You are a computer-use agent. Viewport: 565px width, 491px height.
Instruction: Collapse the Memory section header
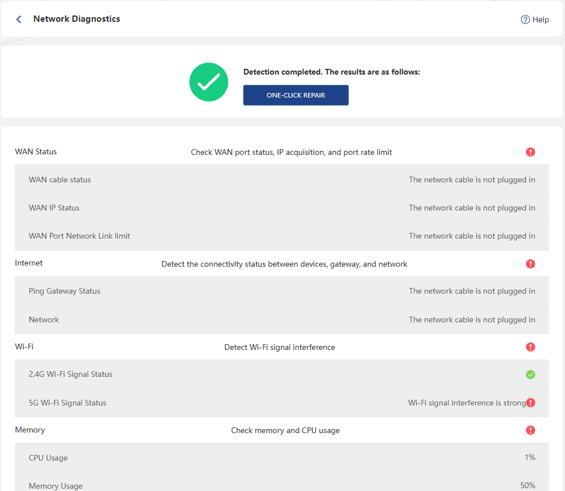tap(282, 430)
